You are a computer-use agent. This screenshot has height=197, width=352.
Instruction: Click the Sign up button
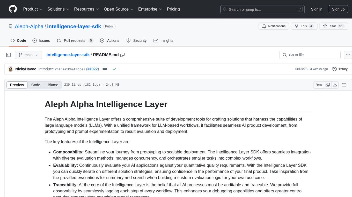[x=338, y=9]
